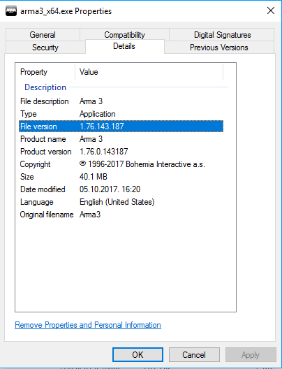
Task: Select the Security tab
Action: (45, 48)
